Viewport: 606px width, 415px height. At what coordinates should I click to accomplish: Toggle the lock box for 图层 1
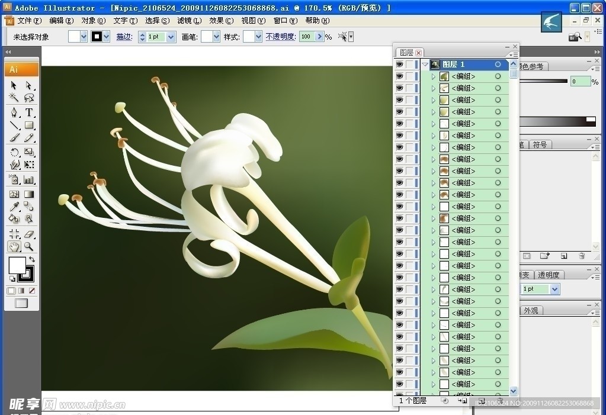(410, 65)
